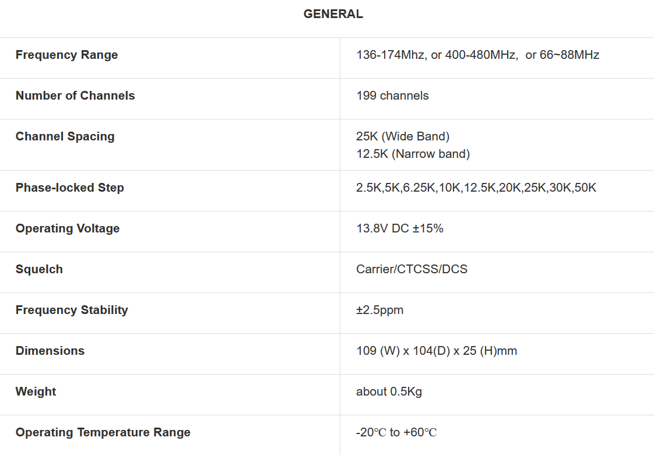Image resolution: width=654 pixels, height=455 pixels.
Task: Select the Carrier/CTCSS/DCS value
Action: pos(412,269)
